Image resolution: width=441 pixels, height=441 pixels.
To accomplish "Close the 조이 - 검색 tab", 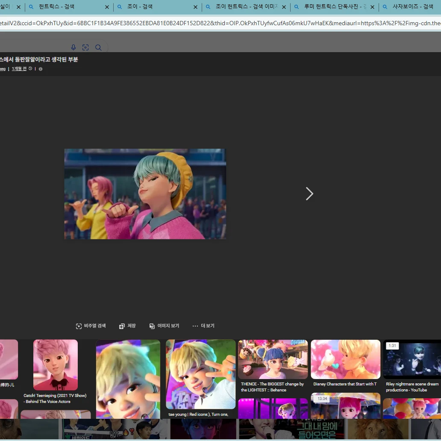I will point(195,7).
